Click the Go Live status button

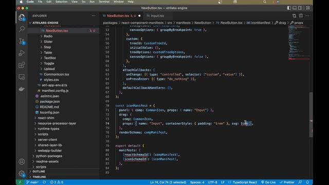tap(268, 182)
